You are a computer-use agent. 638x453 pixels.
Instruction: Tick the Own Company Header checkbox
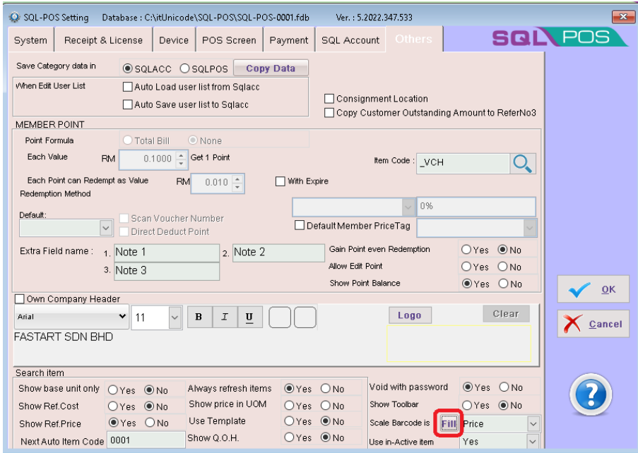(x=19, y=299)
